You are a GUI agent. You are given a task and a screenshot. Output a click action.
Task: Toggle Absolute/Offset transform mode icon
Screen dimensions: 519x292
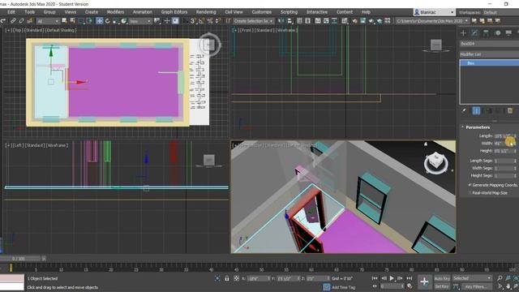(236, 278)
